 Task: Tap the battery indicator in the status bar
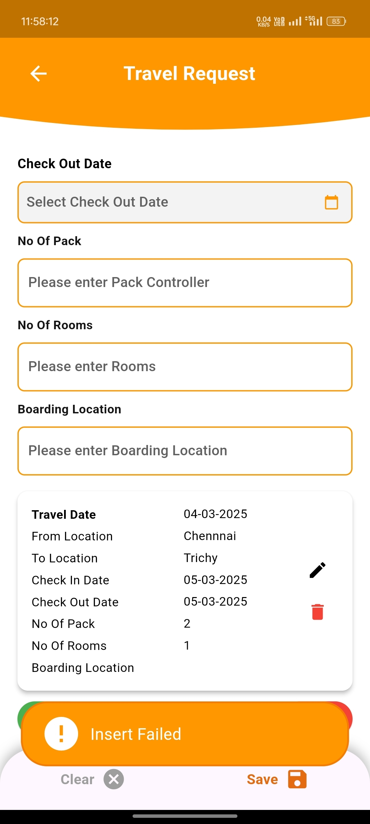336,21
